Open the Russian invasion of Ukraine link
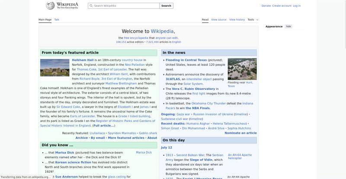This screenshot has width=346, height=179. [x=213, y=114]
